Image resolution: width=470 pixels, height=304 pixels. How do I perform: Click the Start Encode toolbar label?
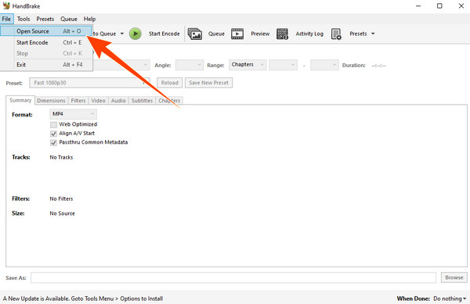click(x=164, y=34)
